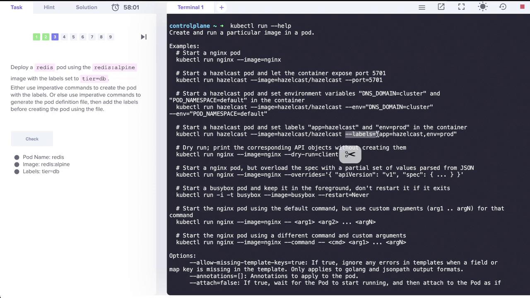Click the reset history clock icon

point(503,7)
